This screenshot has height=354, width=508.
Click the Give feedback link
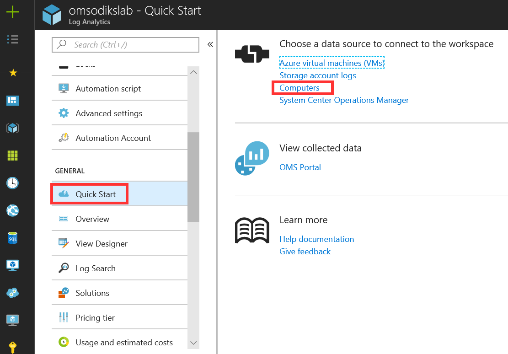305,252
